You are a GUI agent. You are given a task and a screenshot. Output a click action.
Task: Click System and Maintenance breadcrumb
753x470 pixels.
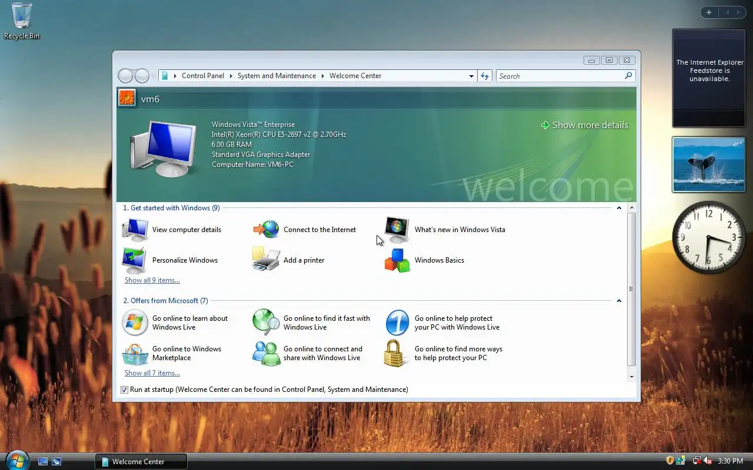[276, 76]
